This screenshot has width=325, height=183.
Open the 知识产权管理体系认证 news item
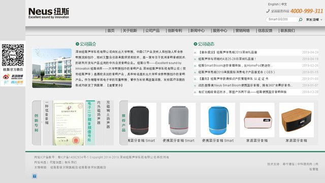tap(234, 79)
